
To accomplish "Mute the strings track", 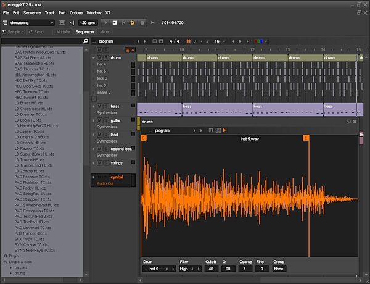I will (99, 163).
